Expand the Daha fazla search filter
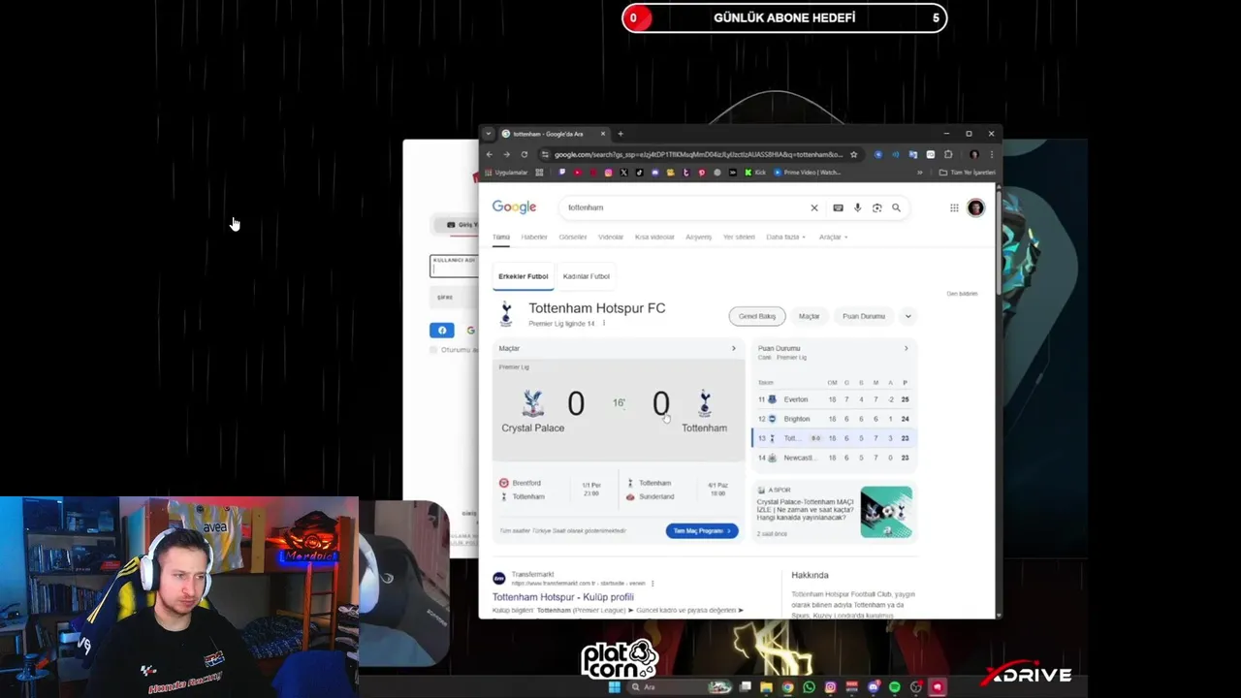This screenshot has height=698, width=1241. (x=785, y=237)
